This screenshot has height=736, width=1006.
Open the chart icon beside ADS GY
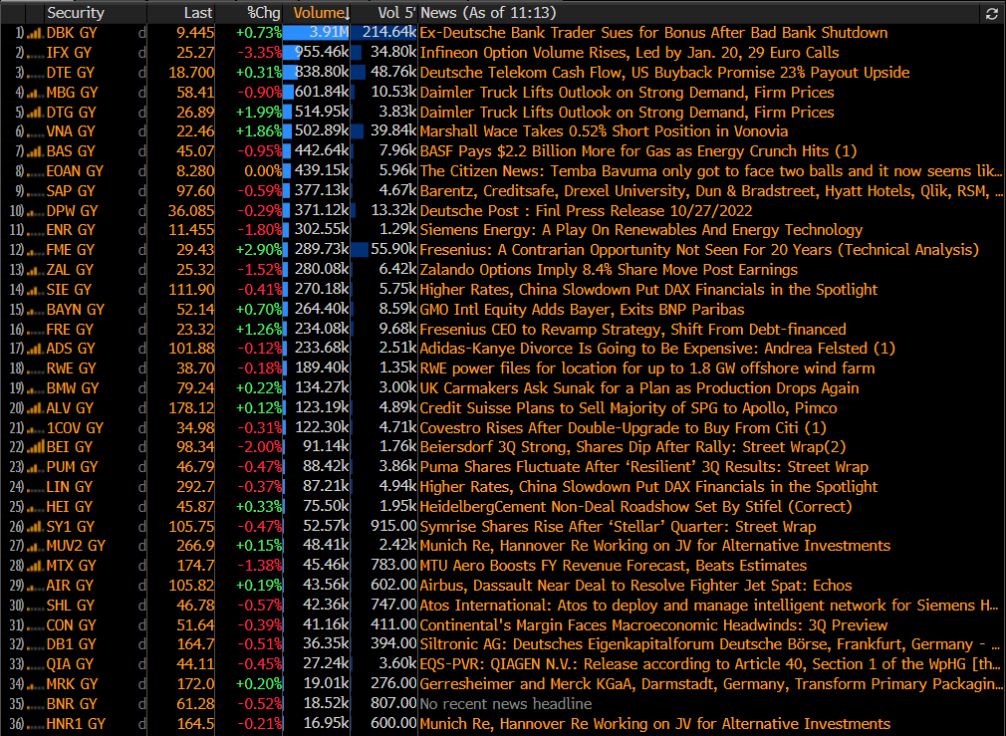pyautogui.click(x=35, y=350)
